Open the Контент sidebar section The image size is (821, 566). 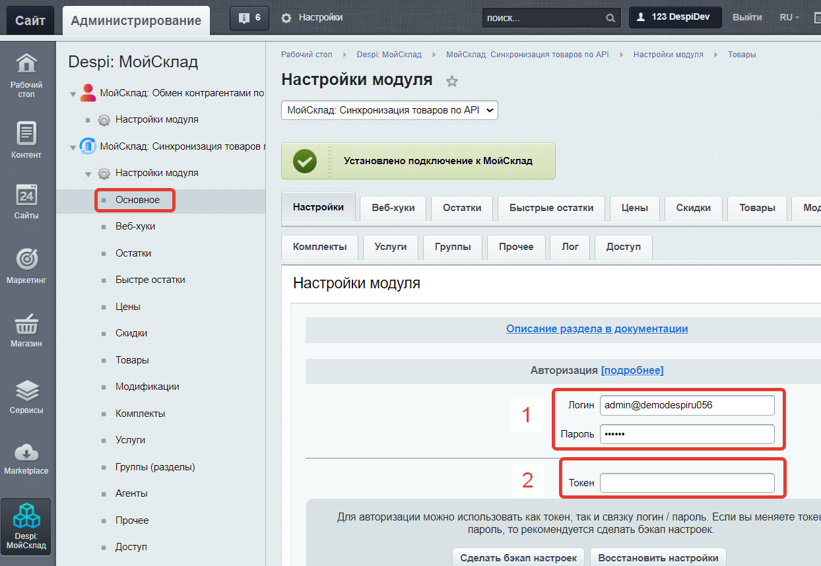26,140
